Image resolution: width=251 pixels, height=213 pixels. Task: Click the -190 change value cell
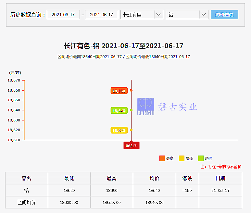click(187, 190)
